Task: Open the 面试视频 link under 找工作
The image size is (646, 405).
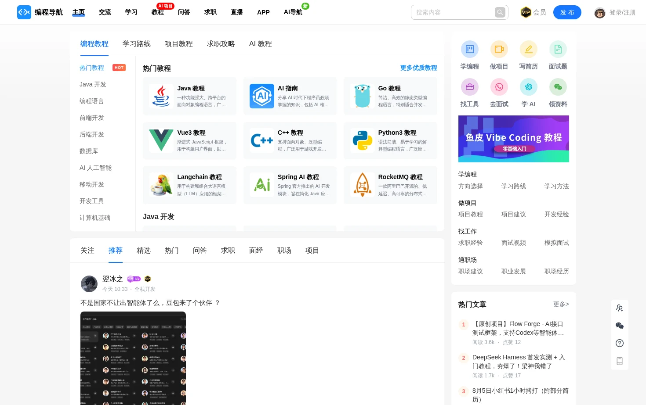Action: [x=514, y=243]
